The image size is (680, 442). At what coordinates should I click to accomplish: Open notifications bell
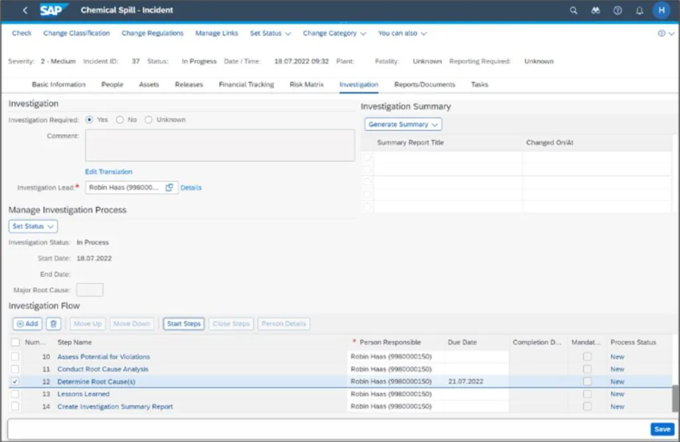click(x=639, y=11)
